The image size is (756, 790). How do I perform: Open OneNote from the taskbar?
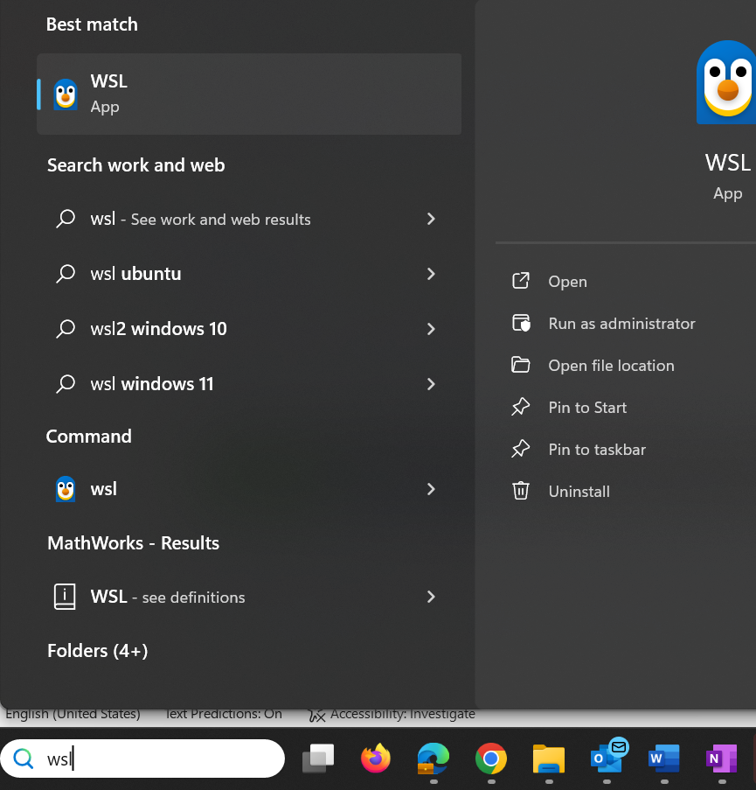[722, 759]
